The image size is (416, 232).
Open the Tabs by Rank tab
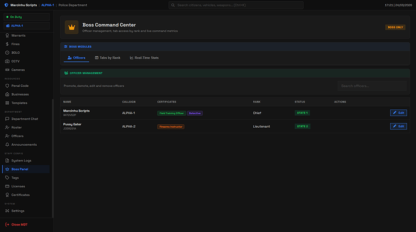(107, 58)
